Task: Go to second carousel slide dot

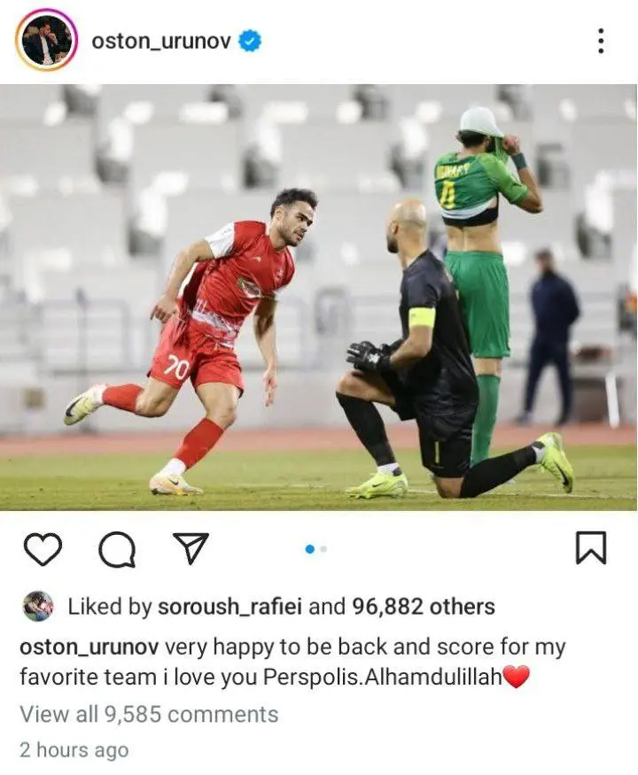Action: [x=323, y=549]
